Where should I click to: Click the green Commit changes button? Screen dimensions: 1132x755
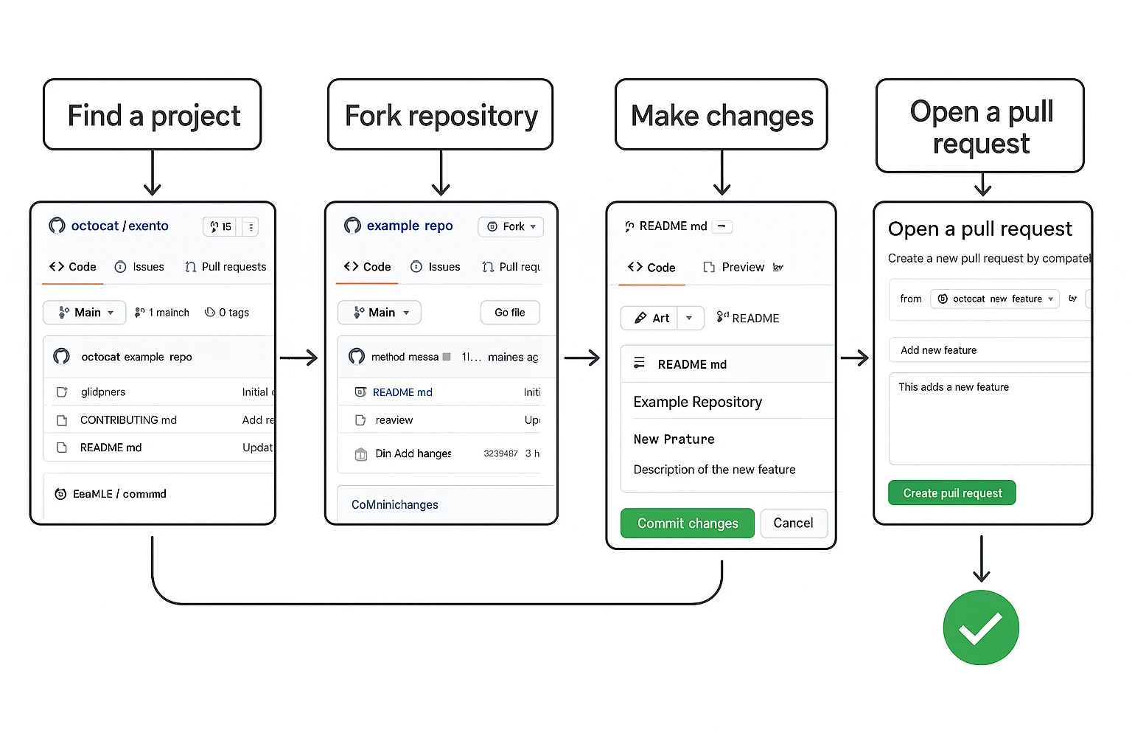click(x=688, y=523)
